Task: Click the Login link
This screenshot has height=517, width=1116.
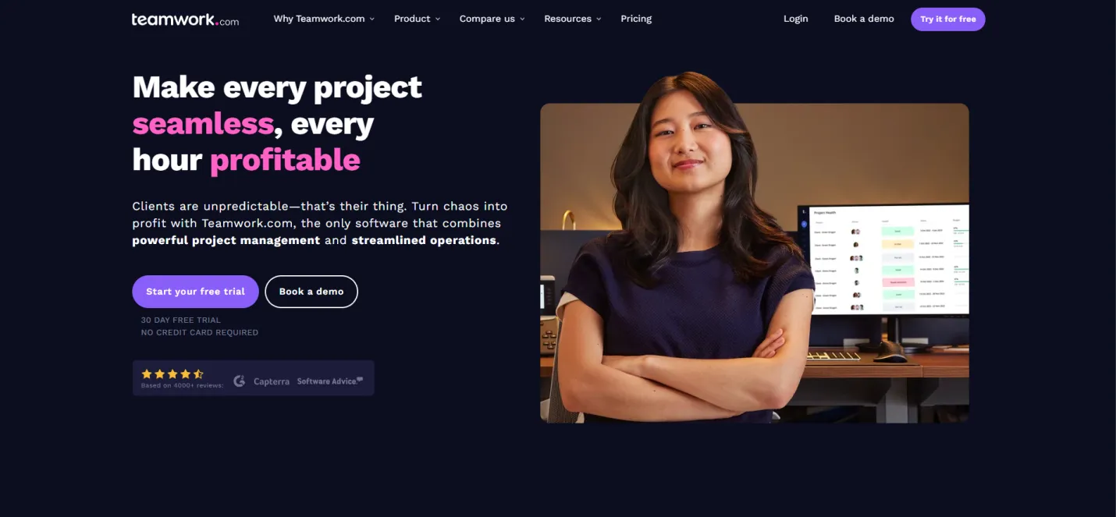Action: click(796, 19)
